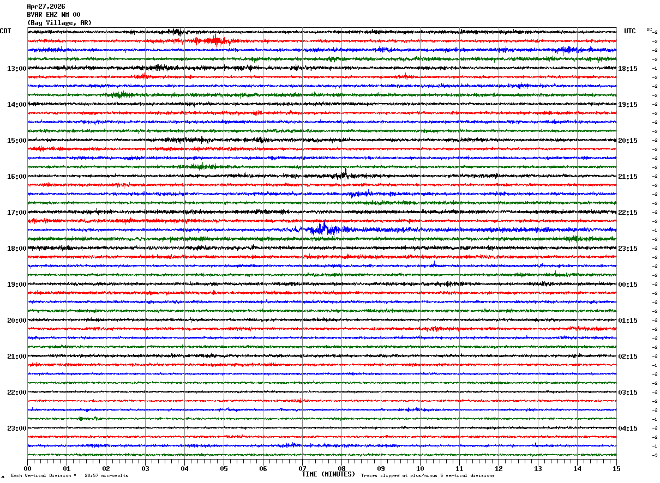Click the black spike at minute 8 on 16:00 row
The height and width of the screenshot is (483, 660).
point(344,174)
